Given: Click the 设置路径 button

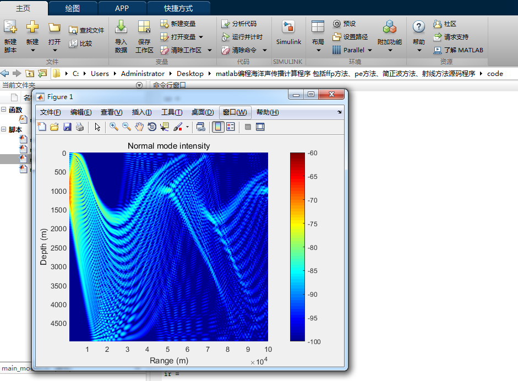Looking at the screenshot, I should (350, 37).
